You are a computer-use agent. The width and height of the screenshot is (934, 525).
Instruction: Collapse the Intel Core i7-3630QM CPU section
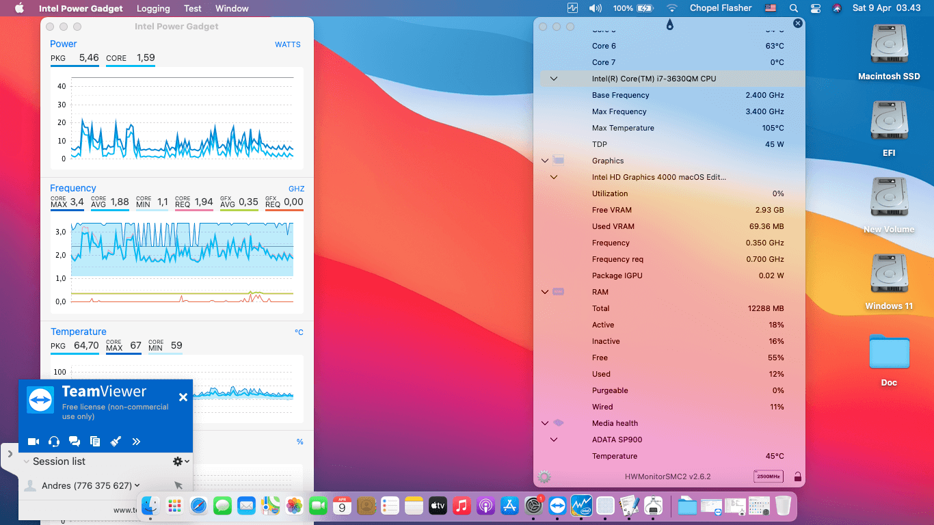click(554, 79)
